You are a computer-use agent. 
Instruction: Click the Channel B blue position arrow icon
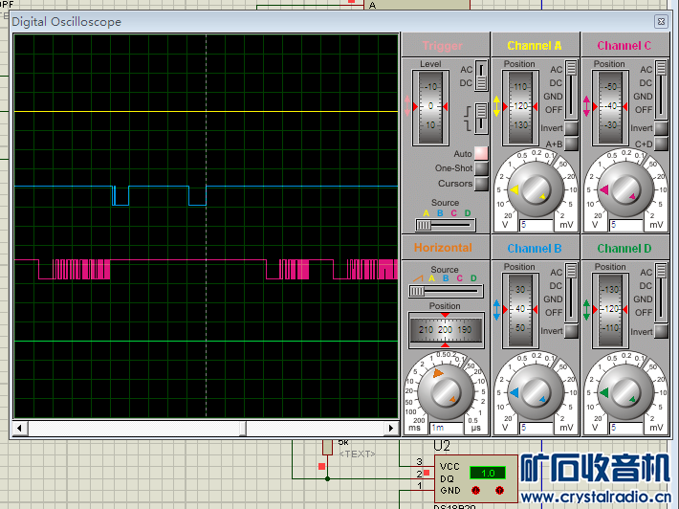(496, 308)
